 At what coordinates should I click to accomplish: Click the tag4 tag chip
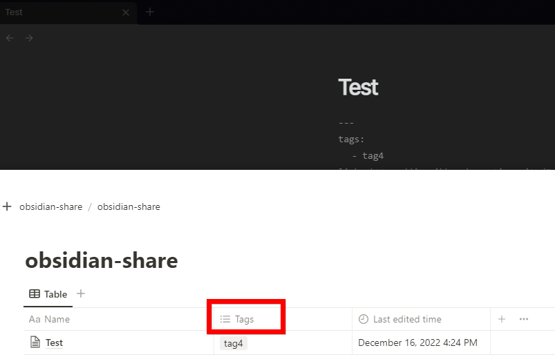coord(233,343)
